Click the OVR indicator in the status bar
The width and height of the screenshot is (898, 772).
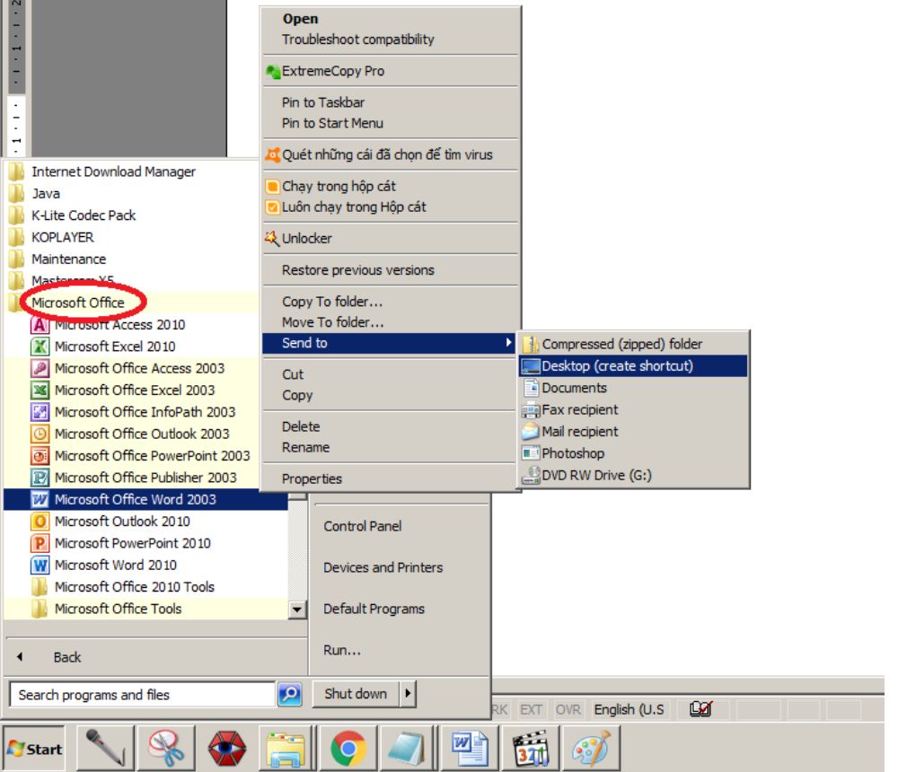[x=568, y=709]
